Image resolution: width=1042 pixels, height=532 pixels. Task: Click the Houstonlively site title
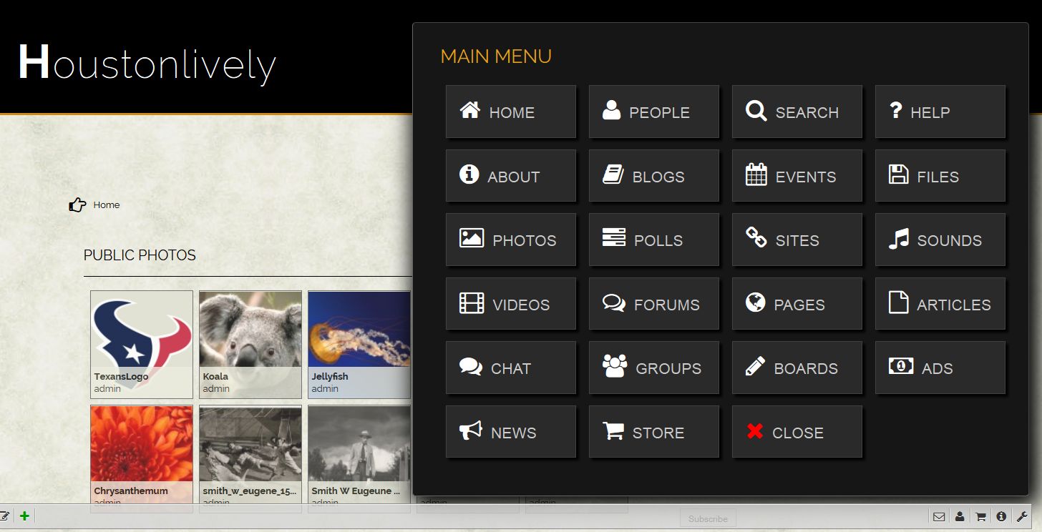click(x=147, y=64)
